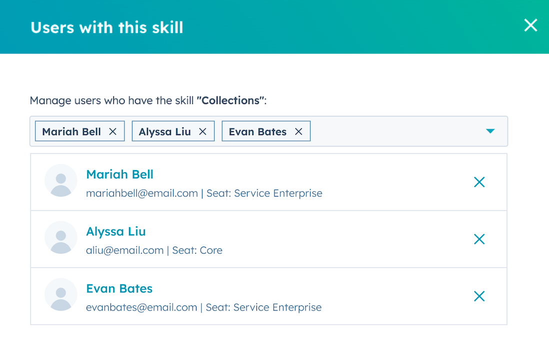549x340 pixels.
Task: Expand the user selection dropdown
Action: pos(490,131)
